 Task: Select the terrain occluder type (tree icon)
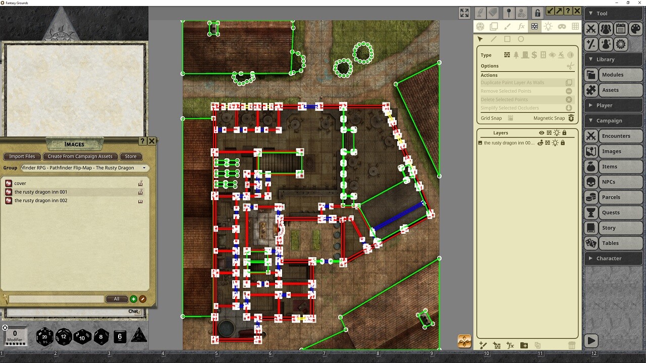516,55
